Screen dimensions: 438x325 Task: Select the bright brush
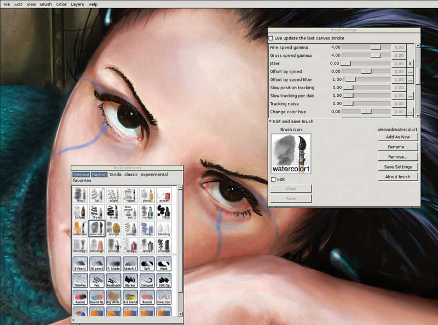(114, 195)
